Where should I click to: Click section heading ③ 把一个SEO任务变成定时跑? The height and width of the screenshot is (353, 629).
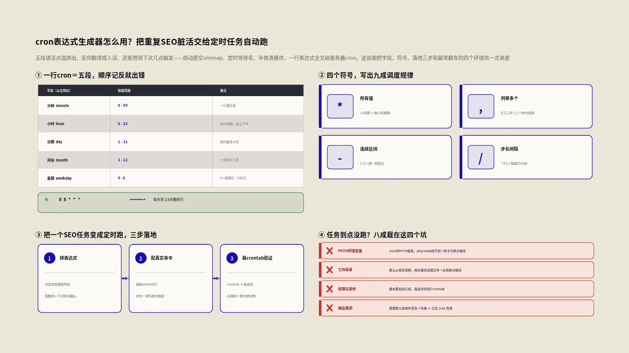click(x=96, y=235)
